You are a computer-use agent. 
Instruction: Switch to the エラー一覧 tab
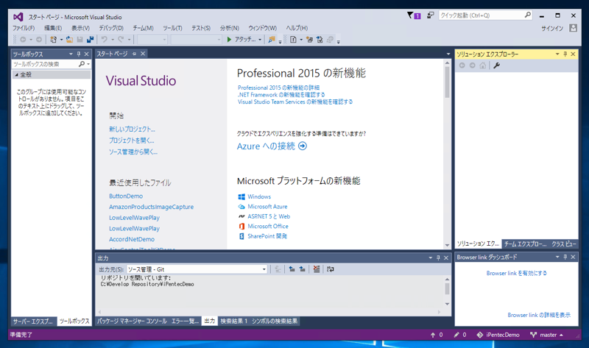click(186, 321)
